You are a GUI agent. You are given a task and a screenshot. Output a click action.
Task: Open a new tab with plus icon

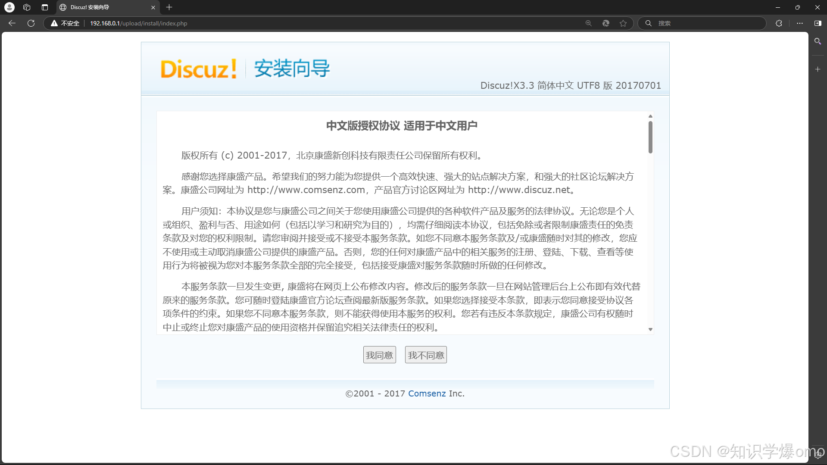click(169, 7)
